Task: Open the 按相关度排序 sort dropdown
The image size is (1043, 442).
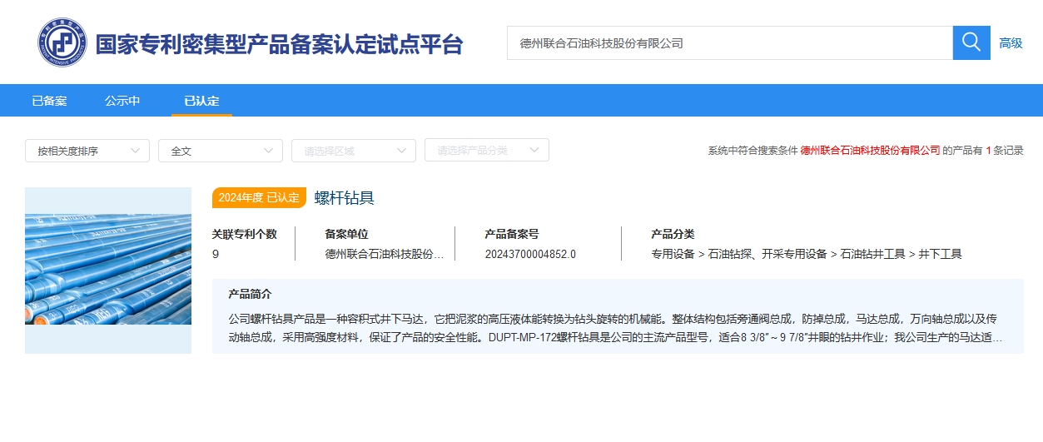Action: [87, 151]
